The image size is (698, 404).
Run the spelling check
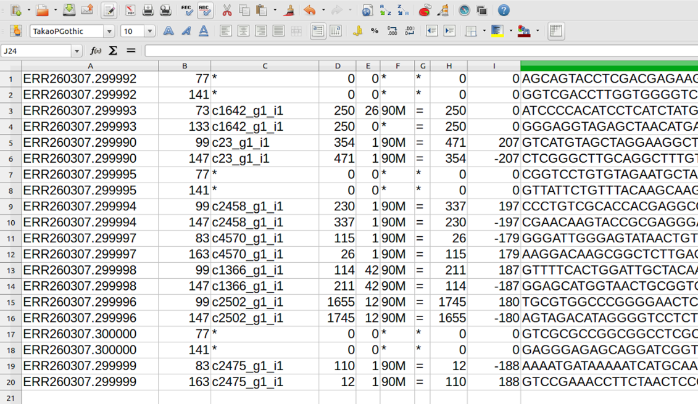click(187, 10)
